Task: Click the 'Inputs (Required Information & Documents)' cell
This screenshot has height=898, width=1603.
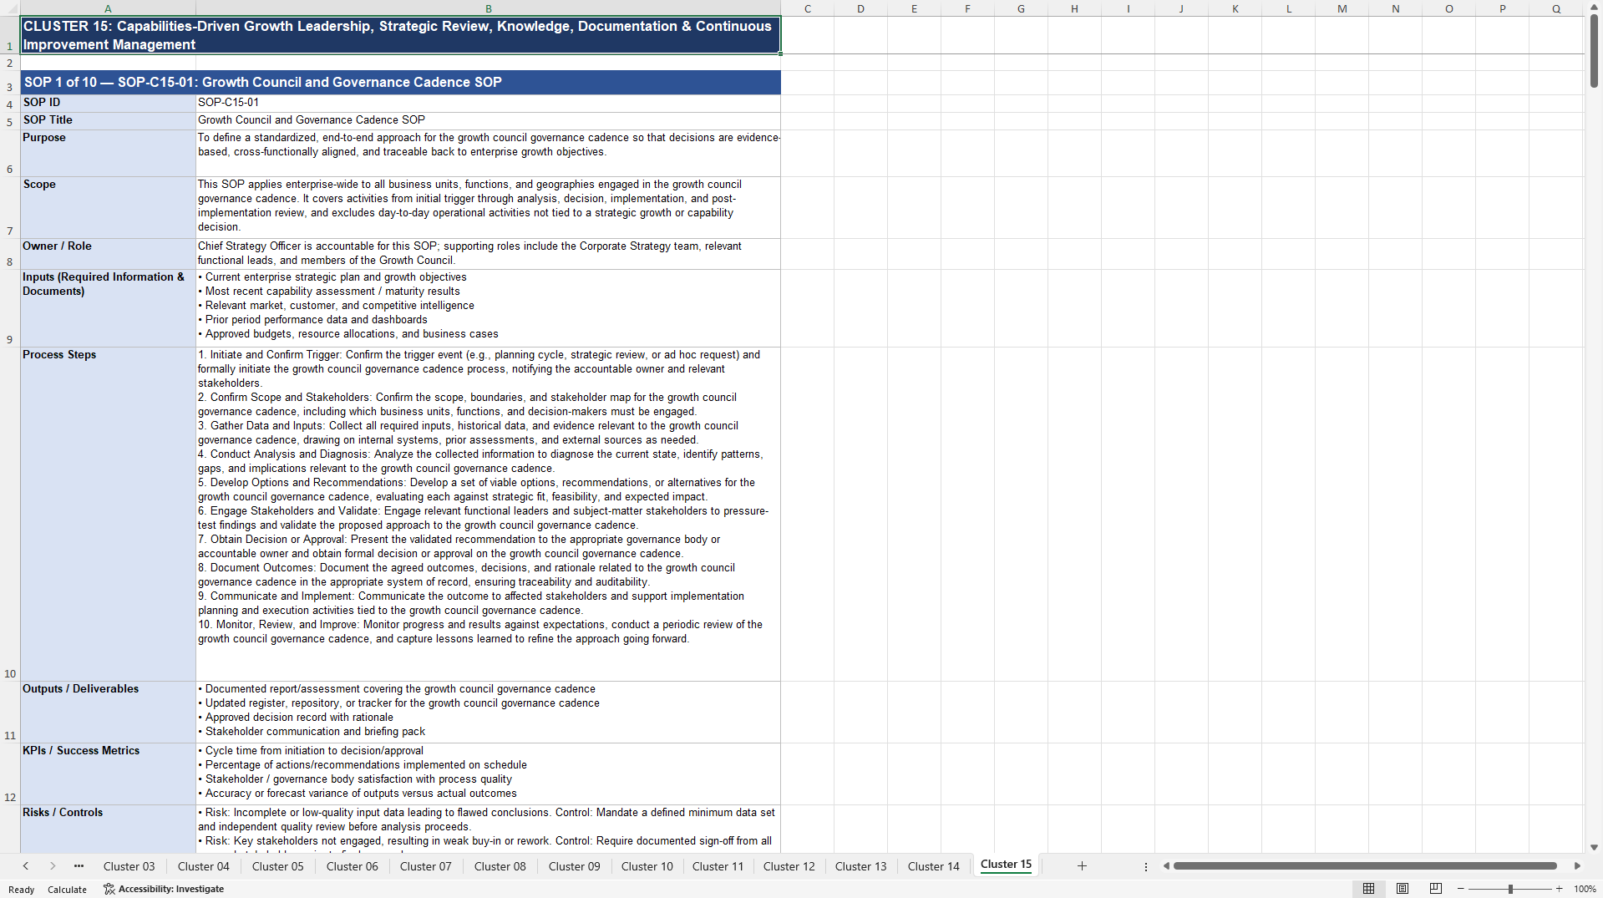Action: pos(108,308)
